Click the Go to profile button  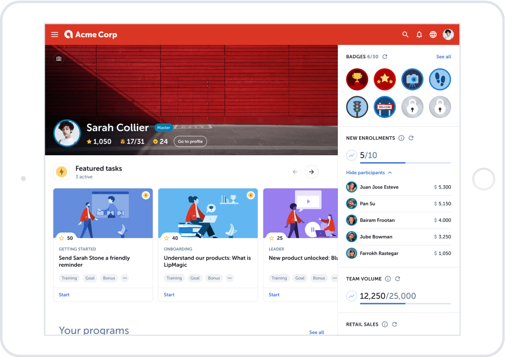click(x=191, y=142)
